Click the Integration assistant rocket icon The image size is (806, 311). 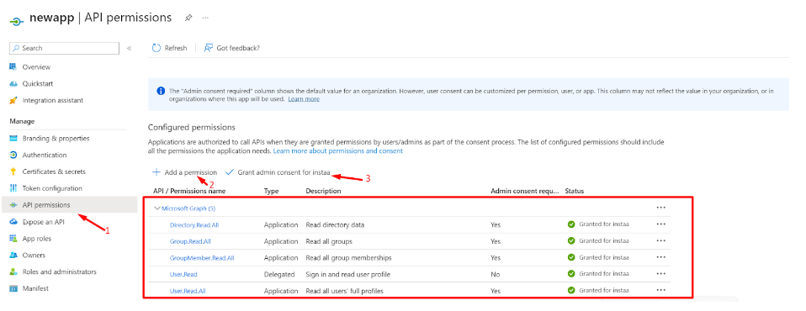[13, 101]
